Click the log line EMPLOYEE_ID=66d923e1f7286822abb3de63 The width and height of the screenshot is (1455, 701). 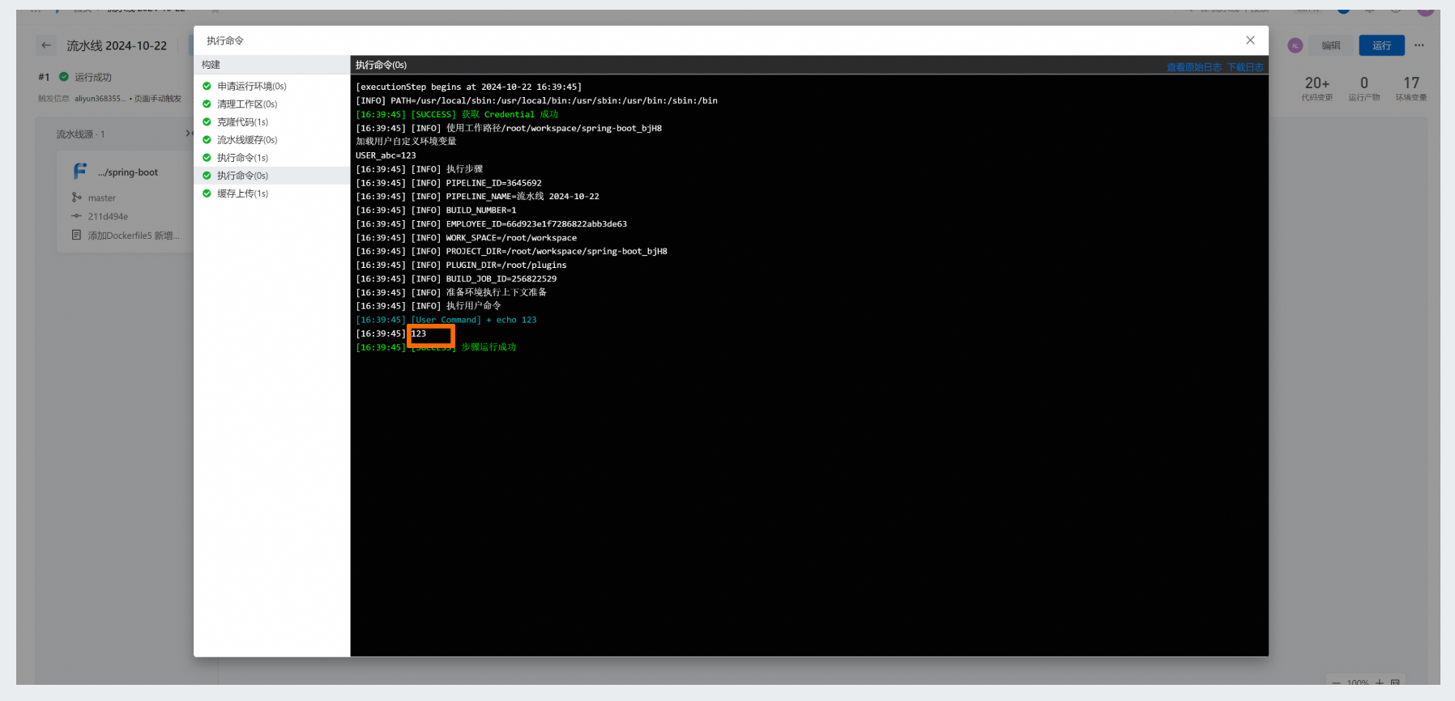492,224
